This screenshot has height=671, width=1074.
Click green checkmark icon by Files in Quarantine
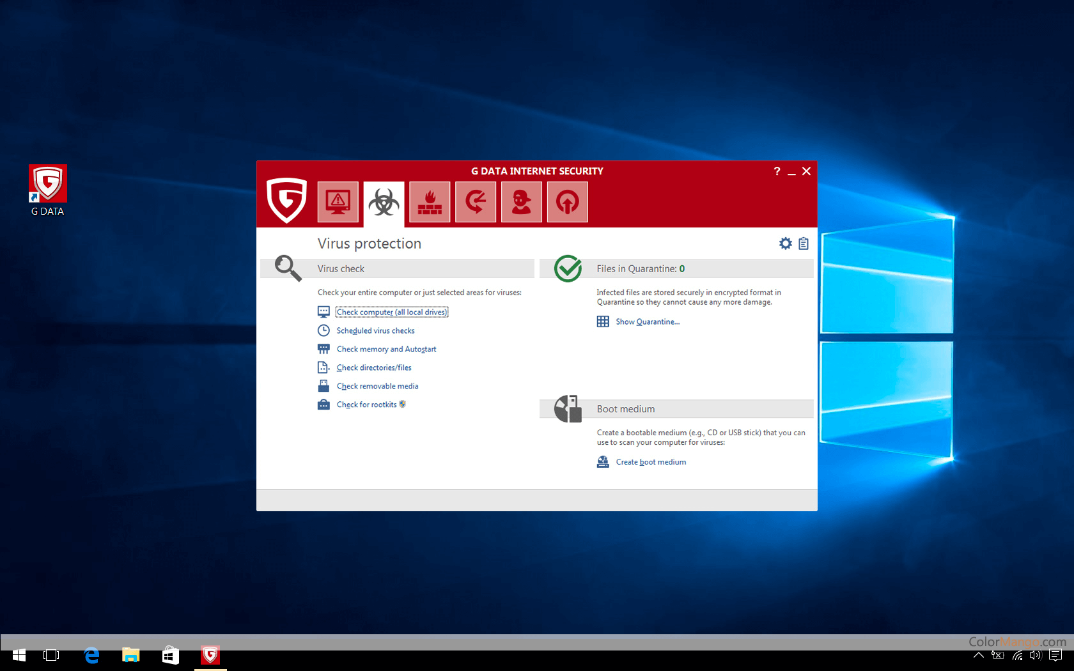(x=568, y=268)
